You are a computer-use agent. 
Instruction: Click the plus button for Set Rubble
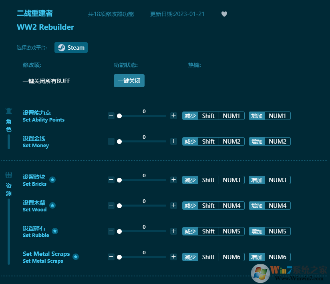click(x=174, y=231)
